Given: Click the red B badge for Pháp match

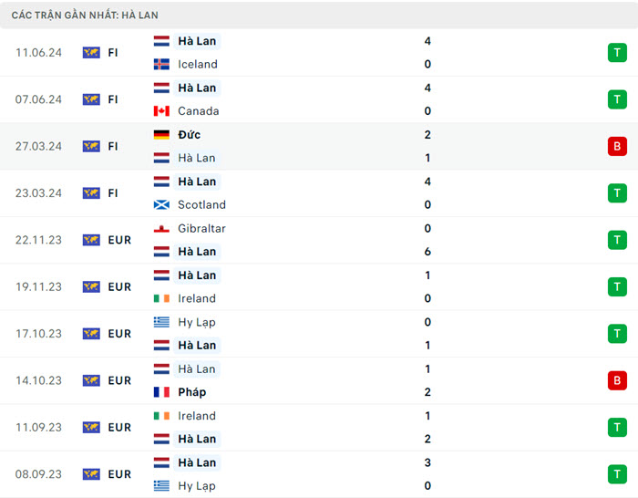Looking at the screenshot, I should (x=617, y=380).
